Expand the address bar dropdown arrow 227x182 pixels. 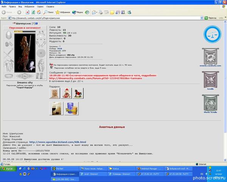[202, 18]
